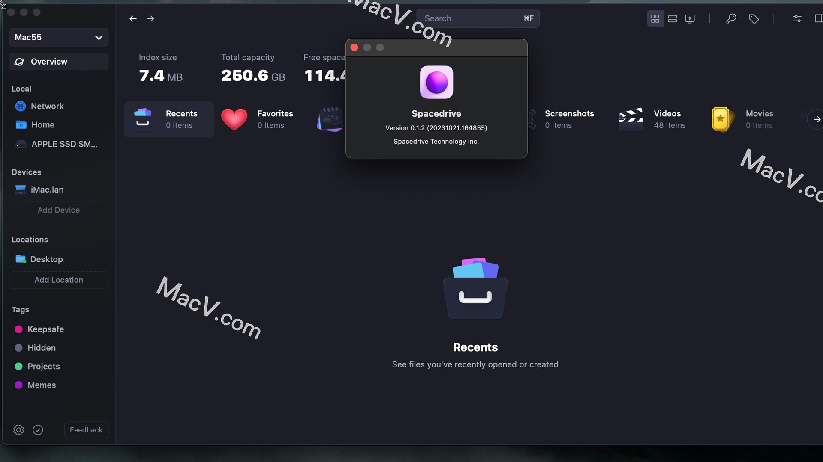This screenshot has width=823, height=462.
Task: Click the settings/filter sliders icon
Action: [797, 18]
